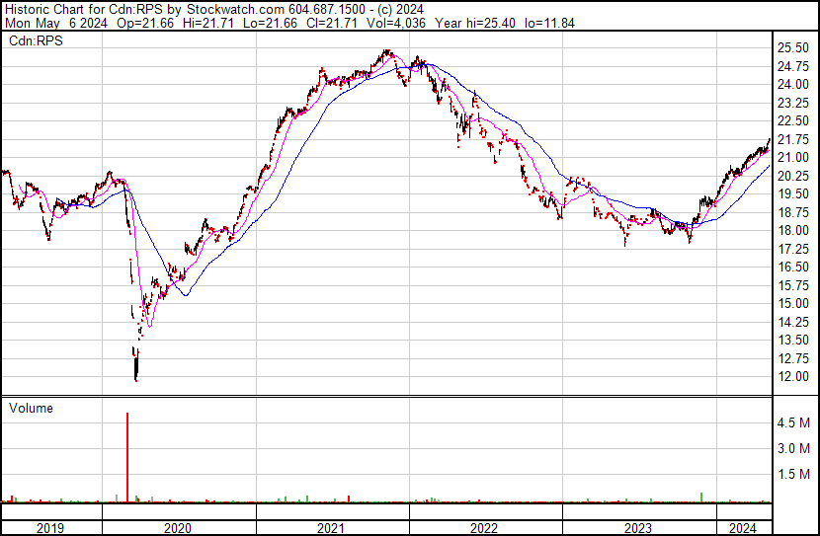Click the Op=21.66 opening price value

click(x=145, y=23)
